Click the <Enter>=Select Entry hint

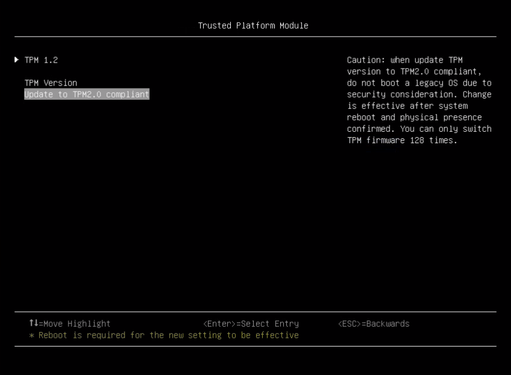click(x=251, y=324)
